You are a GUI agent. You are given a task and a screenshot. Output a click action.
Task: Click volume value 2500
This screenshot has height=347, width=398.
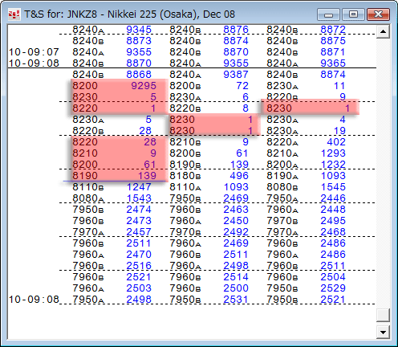236,288
